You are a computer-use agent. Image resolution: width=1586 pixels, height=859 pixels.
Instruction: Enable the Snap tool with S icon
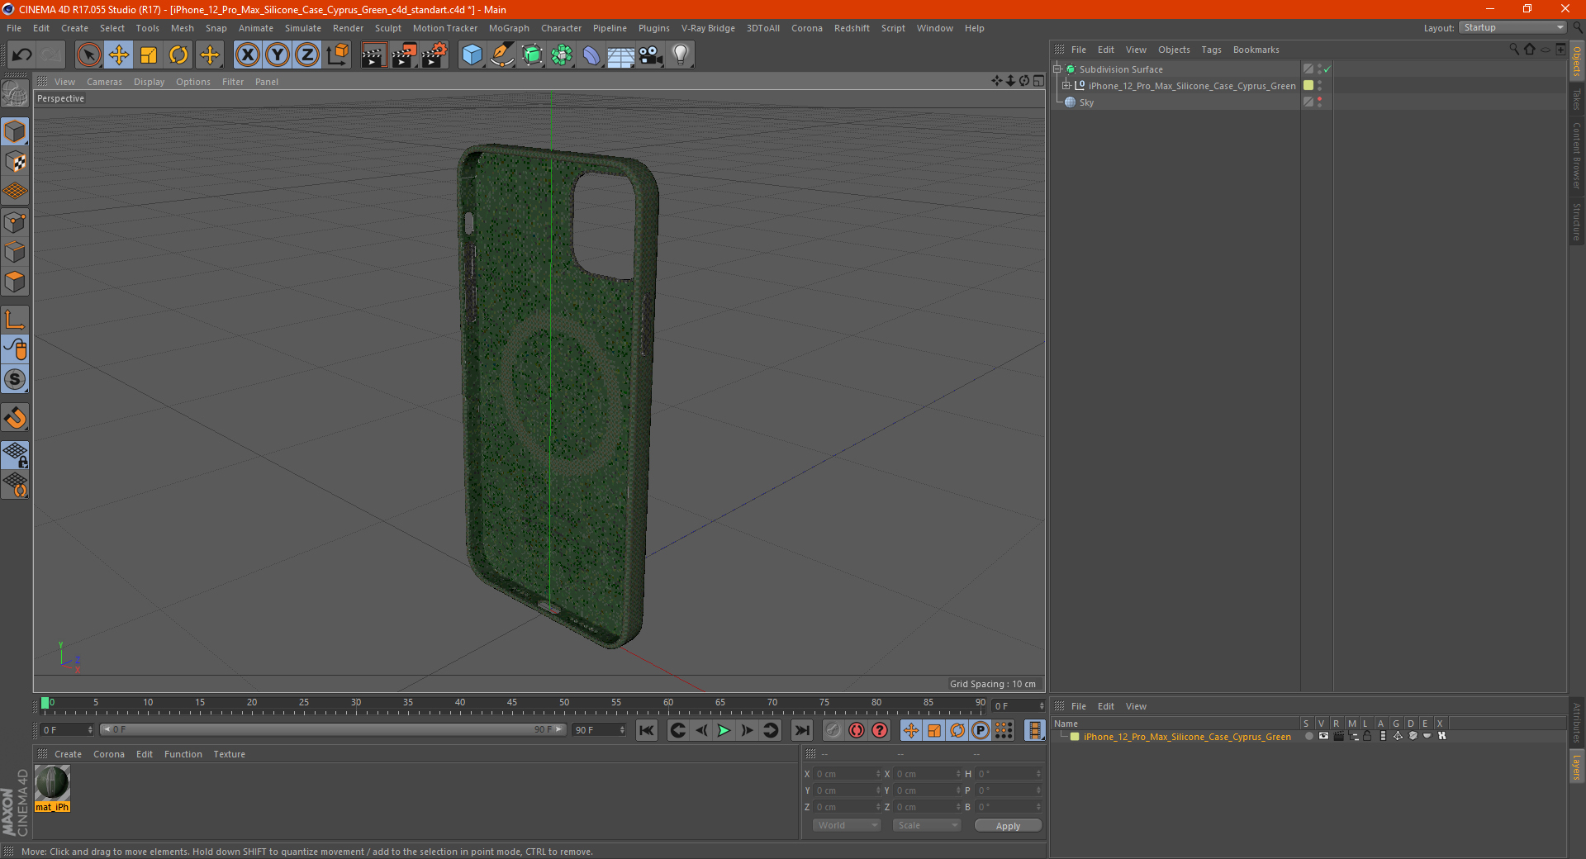(16, 380)
